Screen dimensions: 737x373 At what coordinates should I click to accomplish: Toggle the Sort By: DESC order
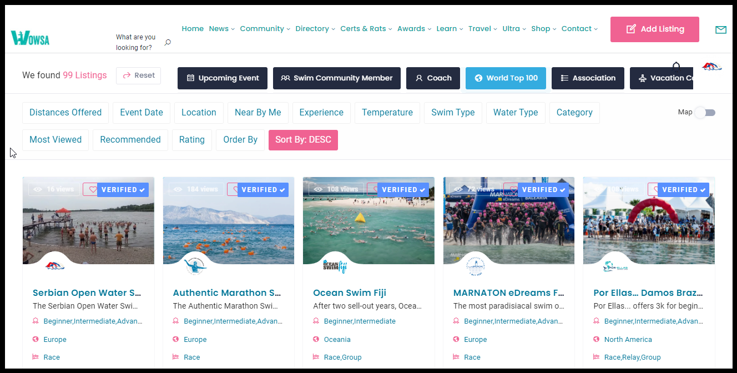coord(303,140)
